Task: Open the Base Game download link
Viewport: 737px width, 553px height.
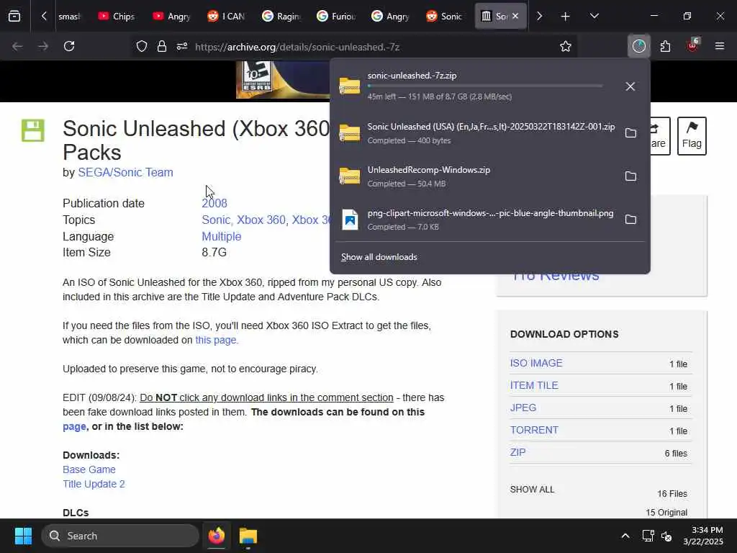Action: tap(89, 469)
